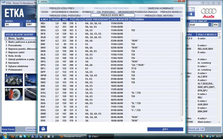
Task: Go forward using the right arrow page icon
Action: (x=191, y=9)
